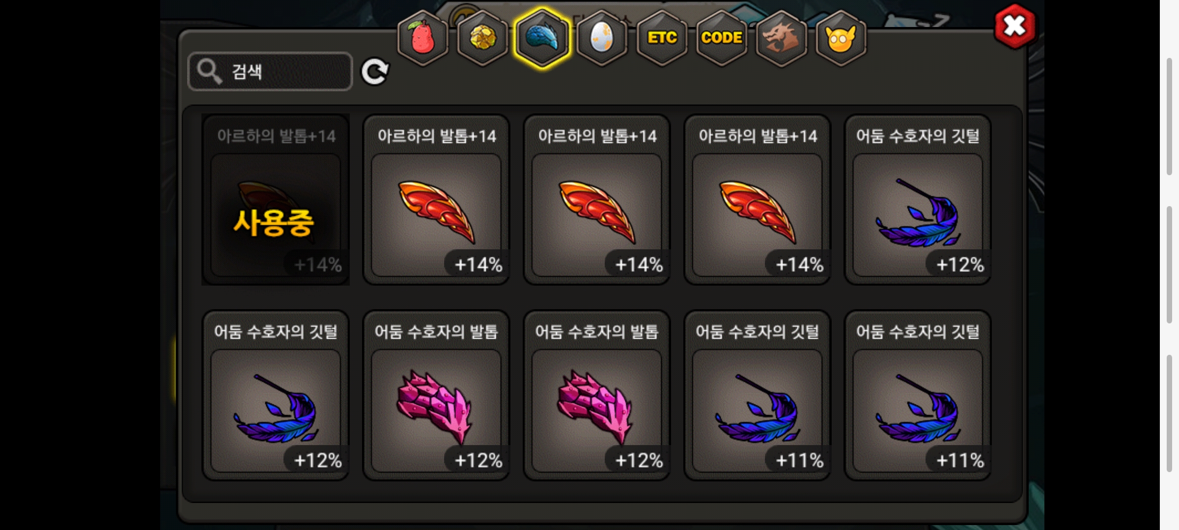Click the right-side vertical scrollbar
1179x530 pixels.
[1170, 265]
